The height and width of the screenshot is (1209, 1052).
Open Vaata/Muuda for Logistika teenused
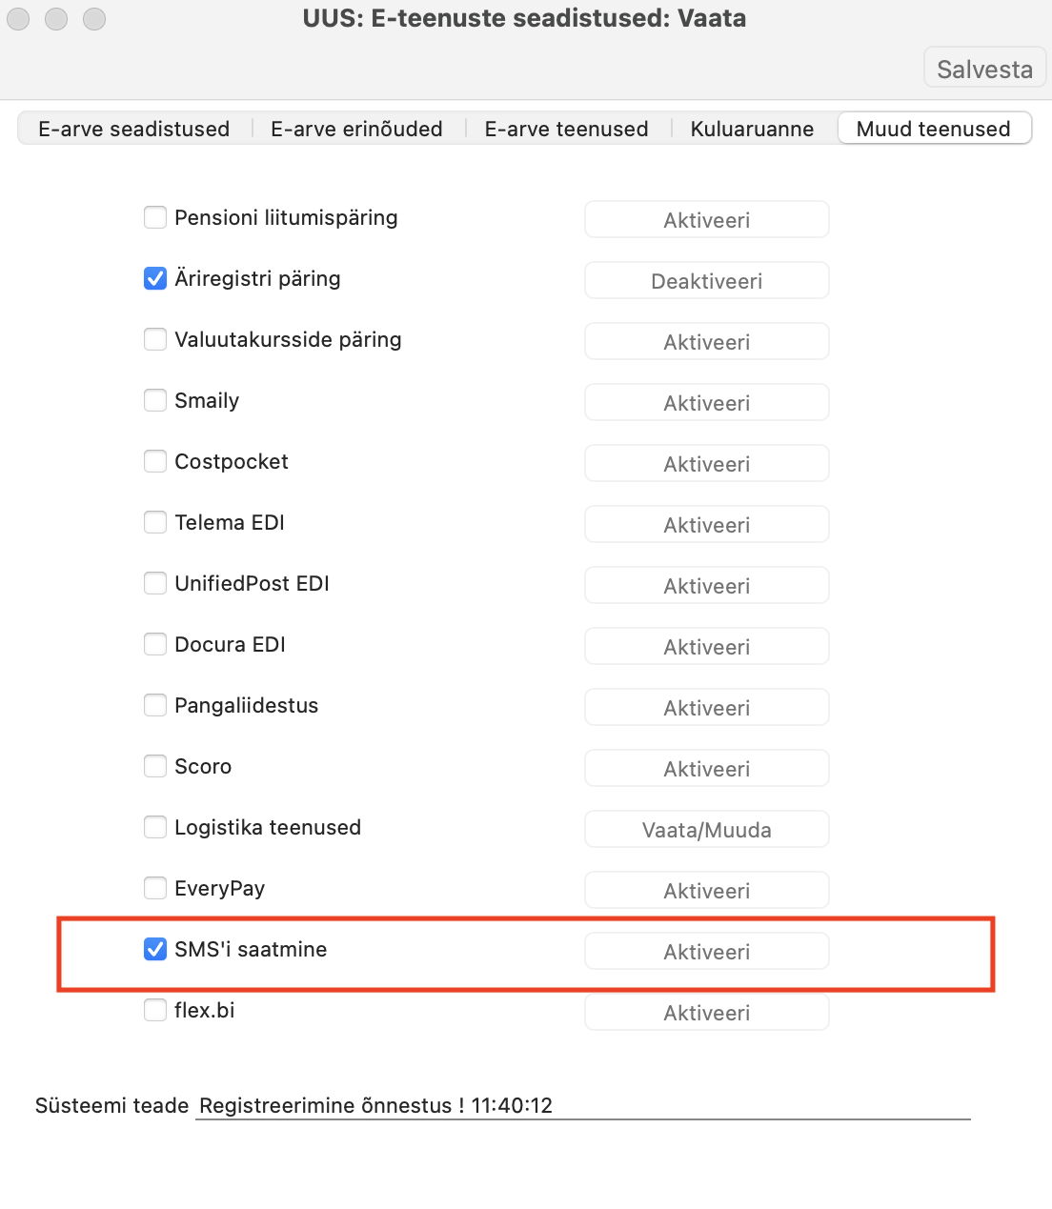click(707, 830)
